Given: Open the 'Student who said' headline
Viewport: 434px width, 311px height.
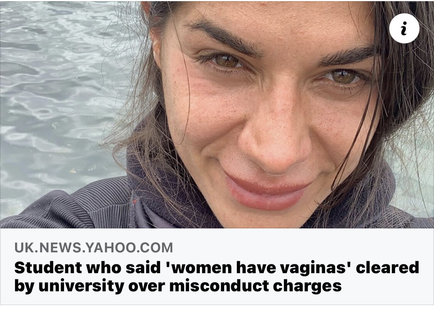Looking at the screenshot, I should click(217, 277).
